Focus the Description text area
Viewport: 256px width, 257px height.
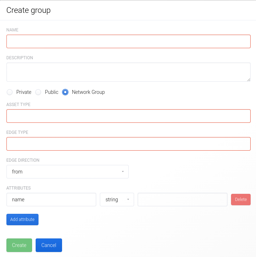(x=128, y=72)
